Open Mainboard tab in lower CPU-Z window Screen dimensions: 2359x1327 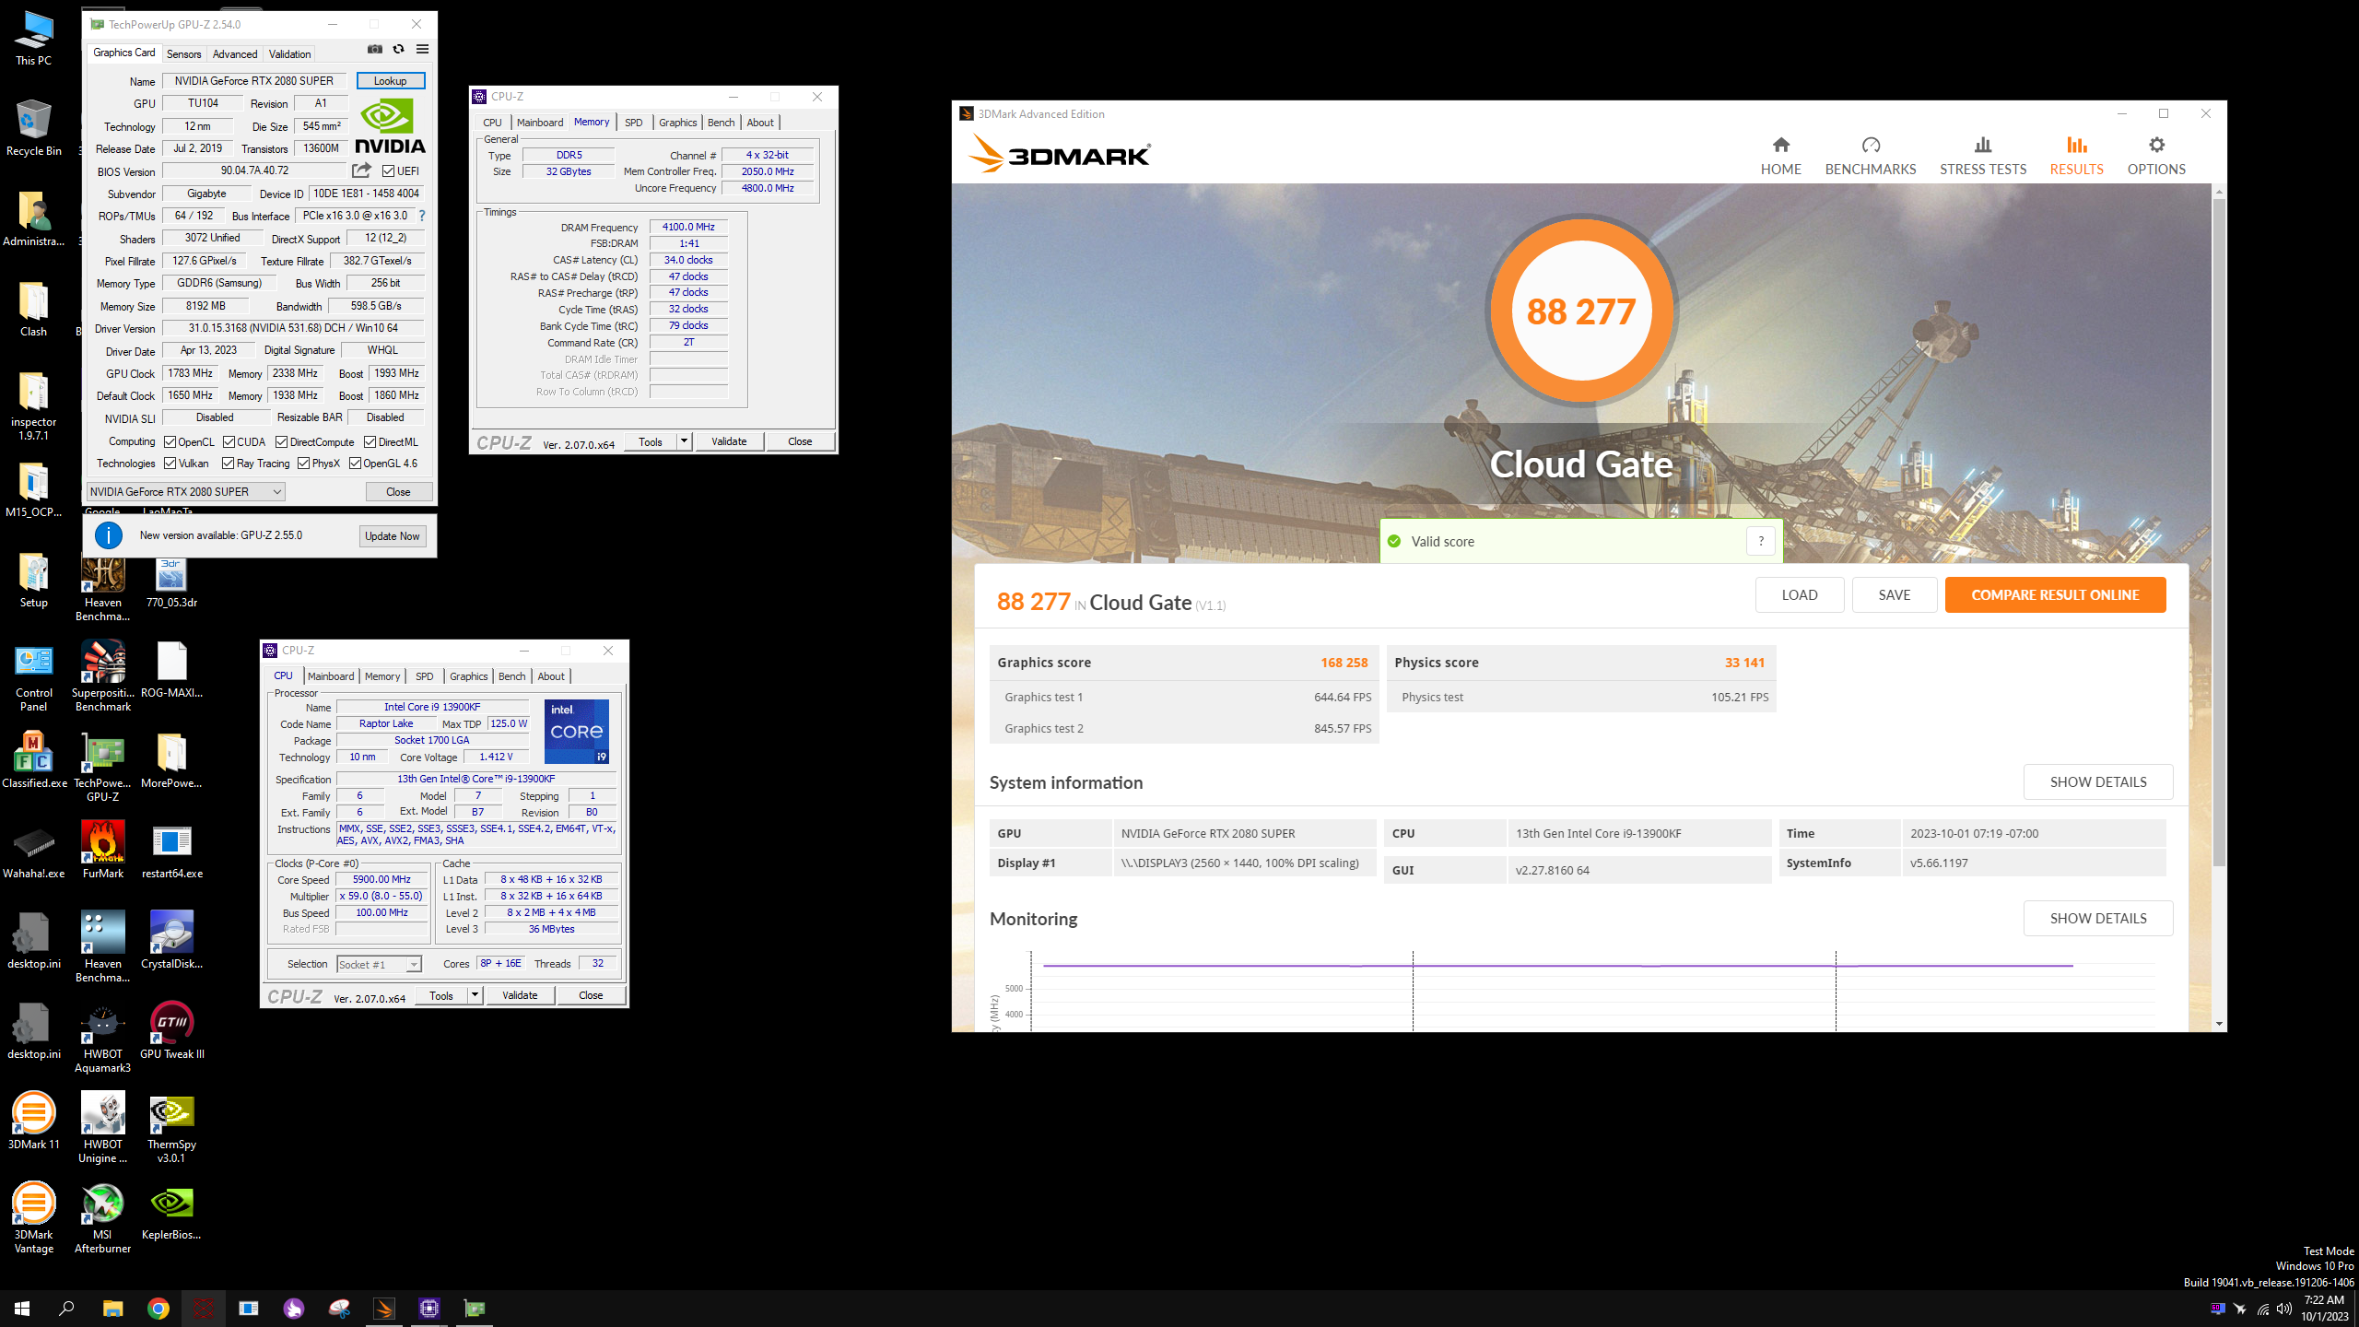pyautogui.click(x=331, y=676)
